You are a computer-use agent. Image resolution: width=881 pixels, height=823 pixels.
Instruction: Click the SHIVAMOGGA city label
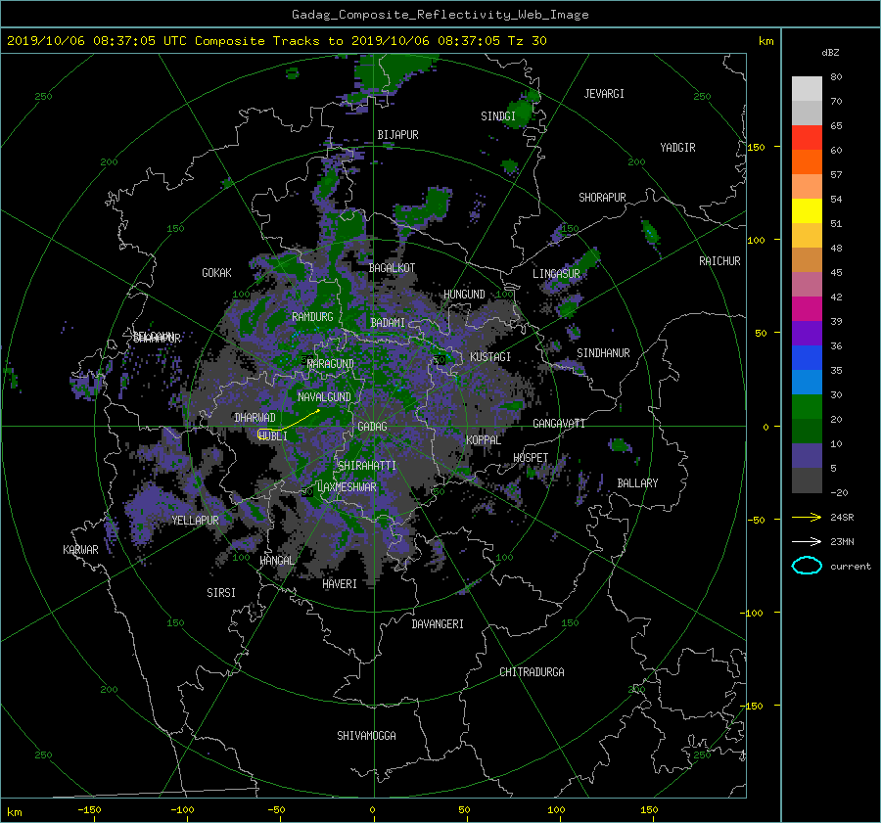366,735
